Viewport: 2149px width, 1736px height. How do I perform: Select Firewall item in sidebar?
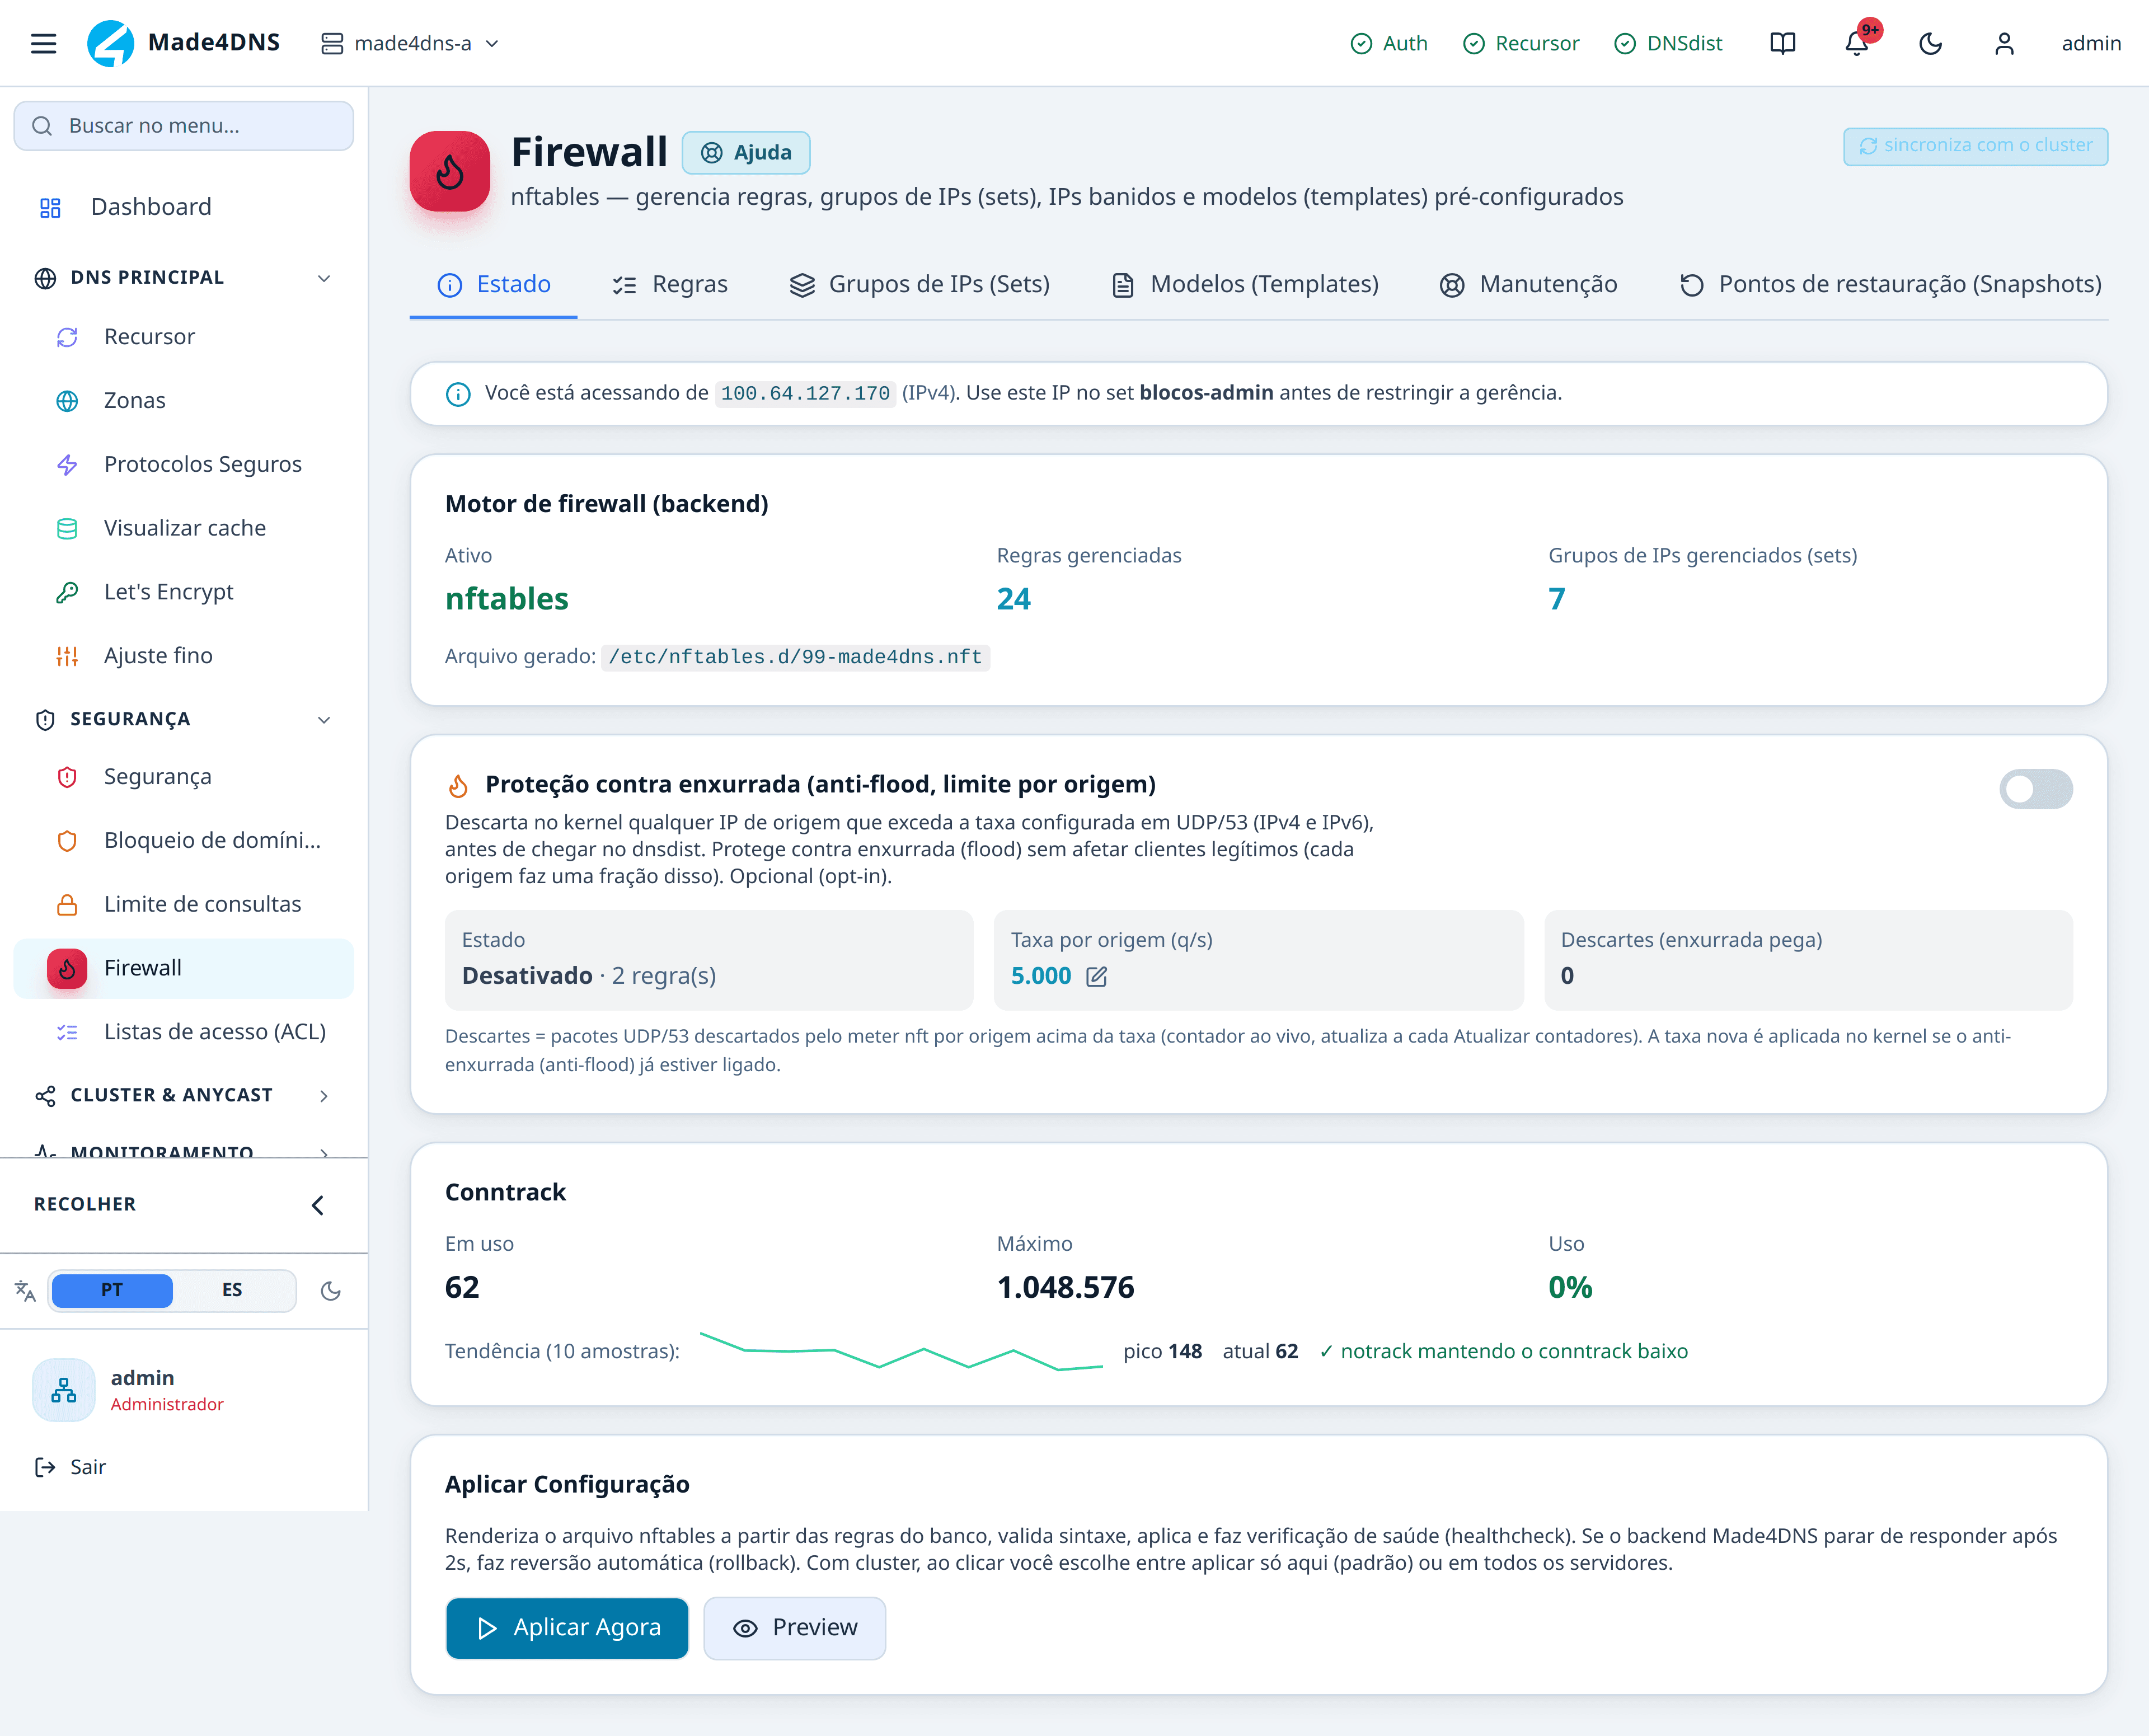point(184,968)
